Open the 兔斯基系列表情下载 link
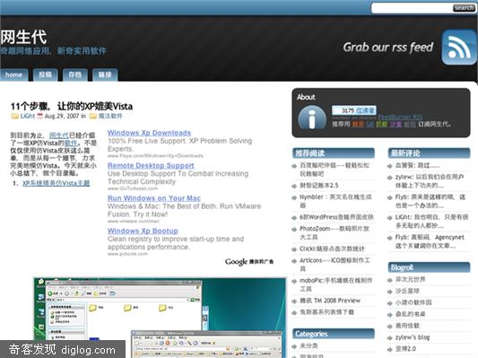The width and height of the screenshot is (478, 358). click(326, 312)
